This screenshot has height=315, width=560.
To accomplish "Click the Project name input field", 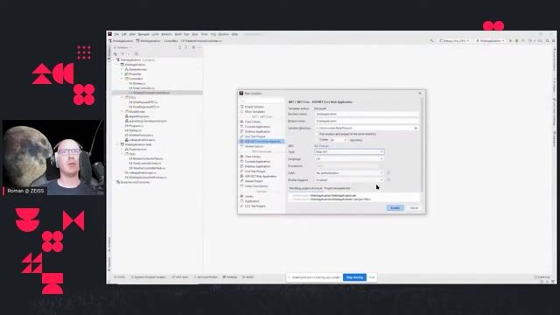I will (367, 121).
